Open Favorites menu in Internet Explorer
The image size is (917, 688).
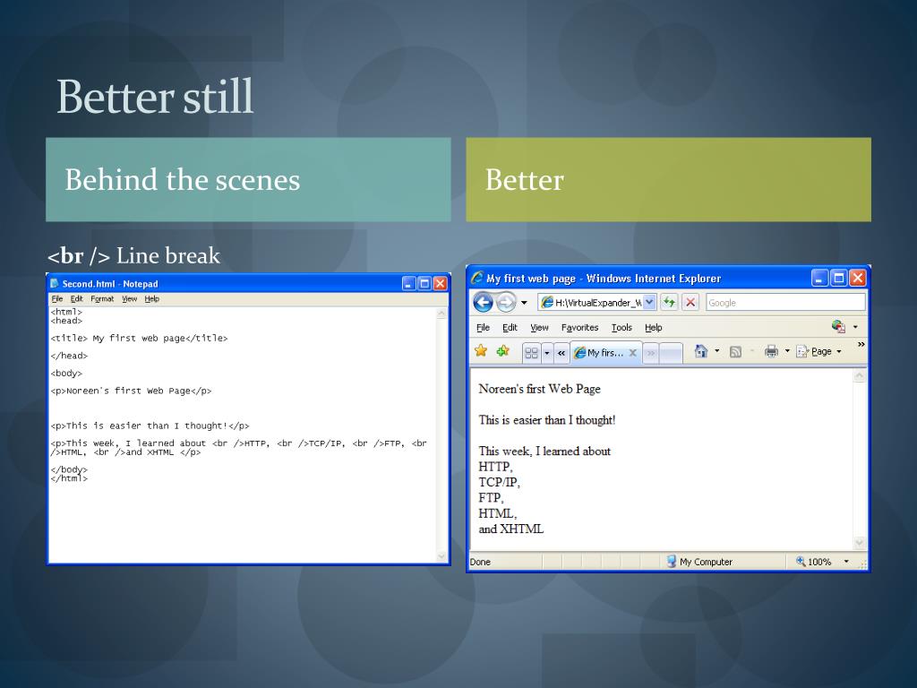coord(579,328)
